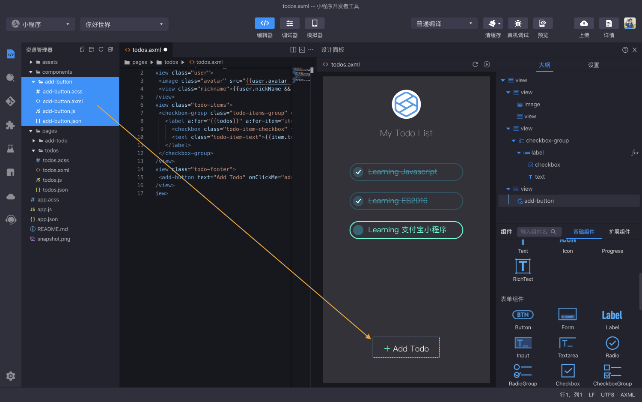Click the UTF8 encoding in status bar
The image size is (642, 402).
click(607, 395)
